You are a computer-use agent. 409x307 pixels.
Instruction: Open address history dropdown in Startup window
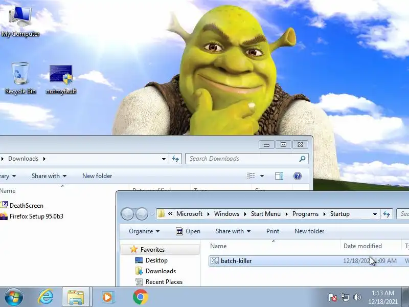pos(375,214)
